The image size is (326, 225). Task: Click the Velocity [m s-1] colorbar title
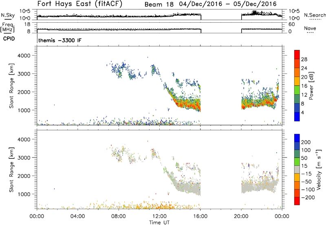click(x=319, y=170)
